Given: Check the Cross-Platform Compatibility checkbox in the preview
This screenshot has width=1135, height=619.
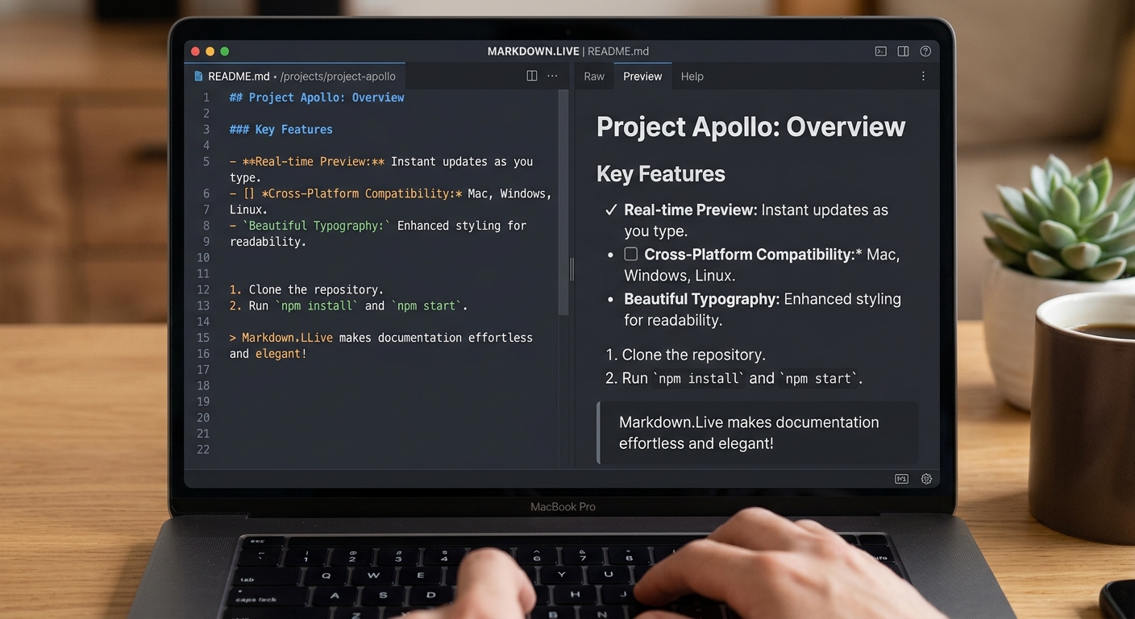Looking at the screenshot, I should pyautogui.click(x=631, y=254).
